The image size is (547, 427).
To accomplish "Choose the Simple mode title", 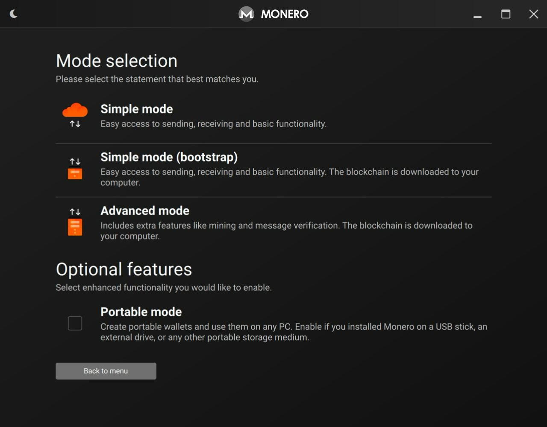I will 136,109.
